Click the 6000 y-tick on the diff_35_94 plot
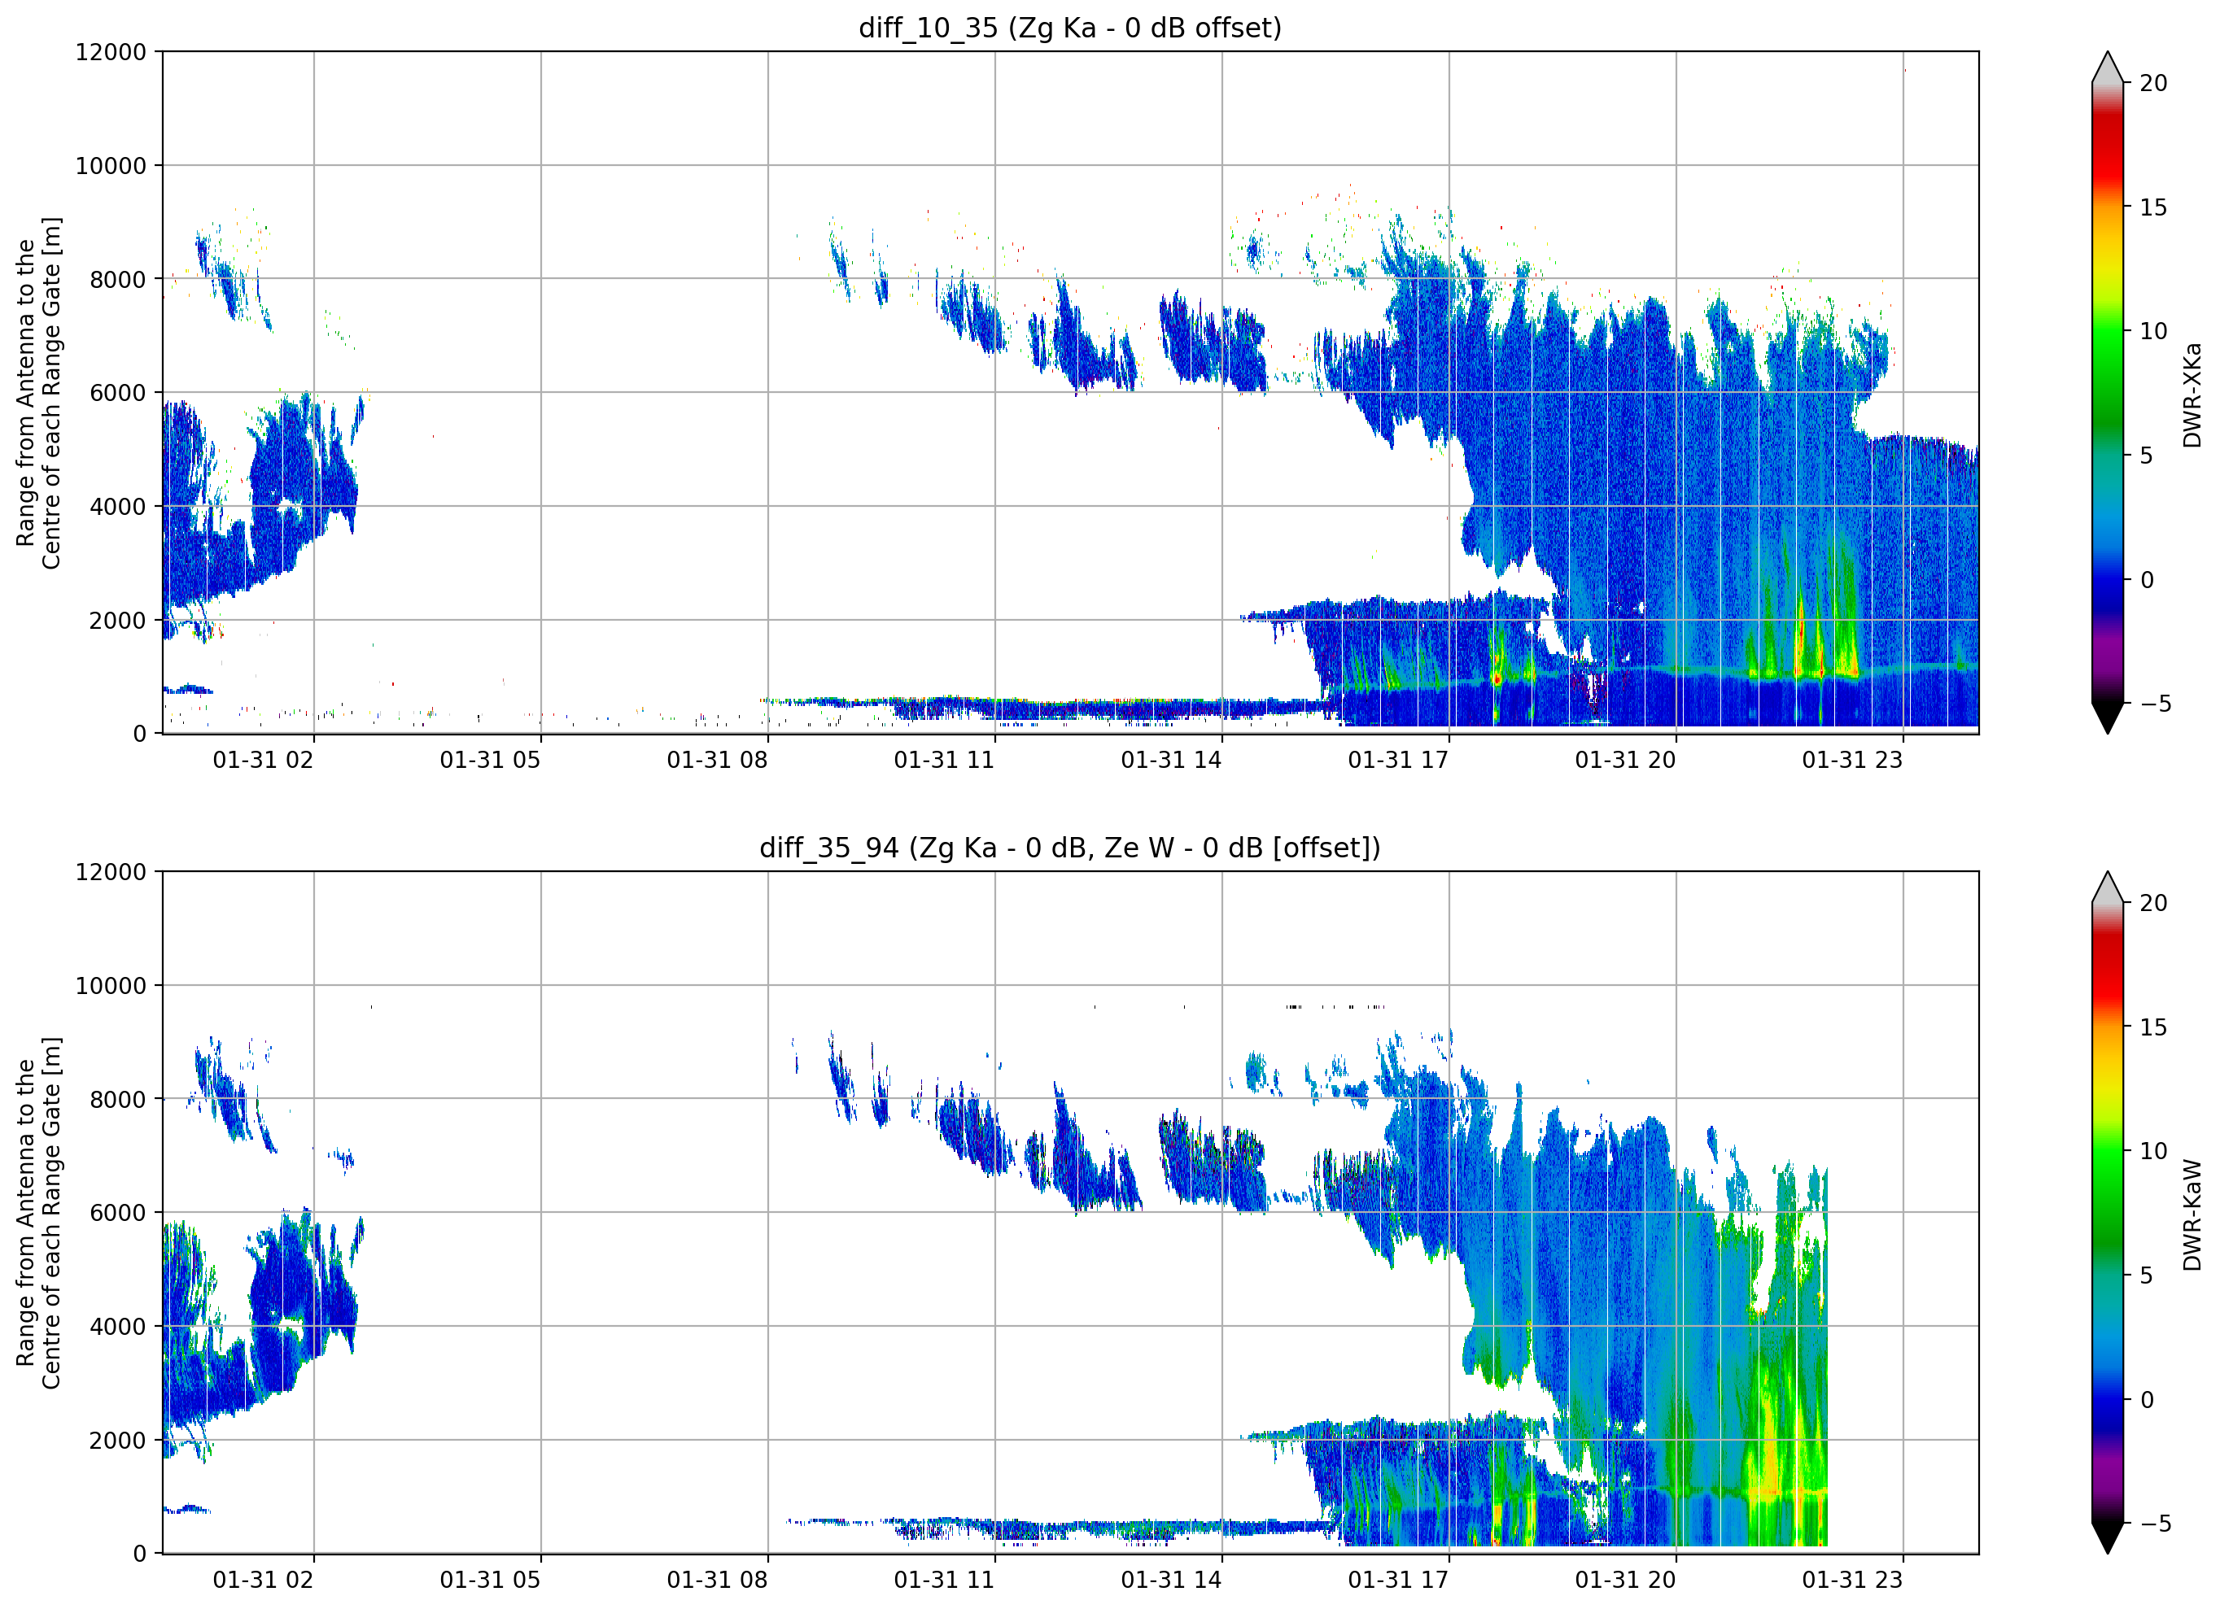Screen dimensions: 2220x1609 coord(117,1213)
